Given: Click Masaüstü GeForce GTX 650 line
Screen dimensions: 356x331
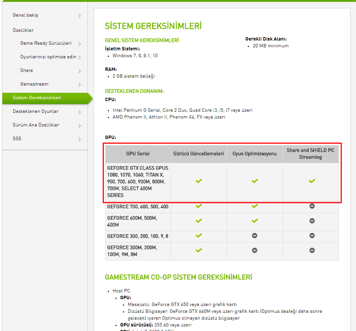Looking at the screenshot, I should pos(182,304).
